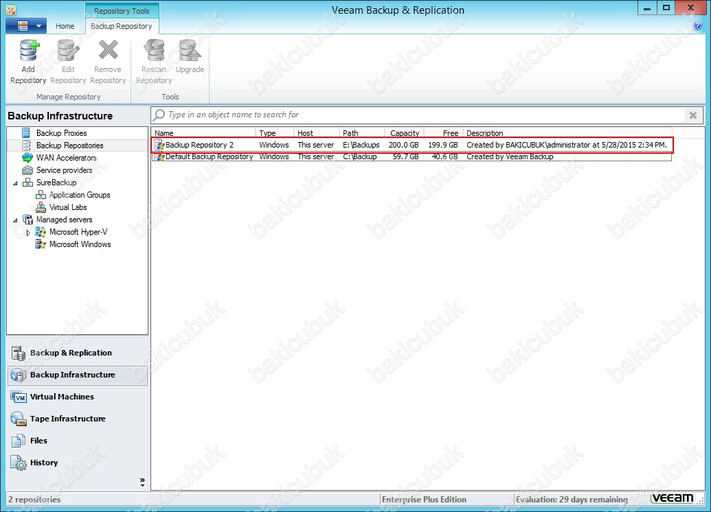The image size is (711, 512).
Task: Click the Virtual Machines VM icon
Action: point(19,397)
